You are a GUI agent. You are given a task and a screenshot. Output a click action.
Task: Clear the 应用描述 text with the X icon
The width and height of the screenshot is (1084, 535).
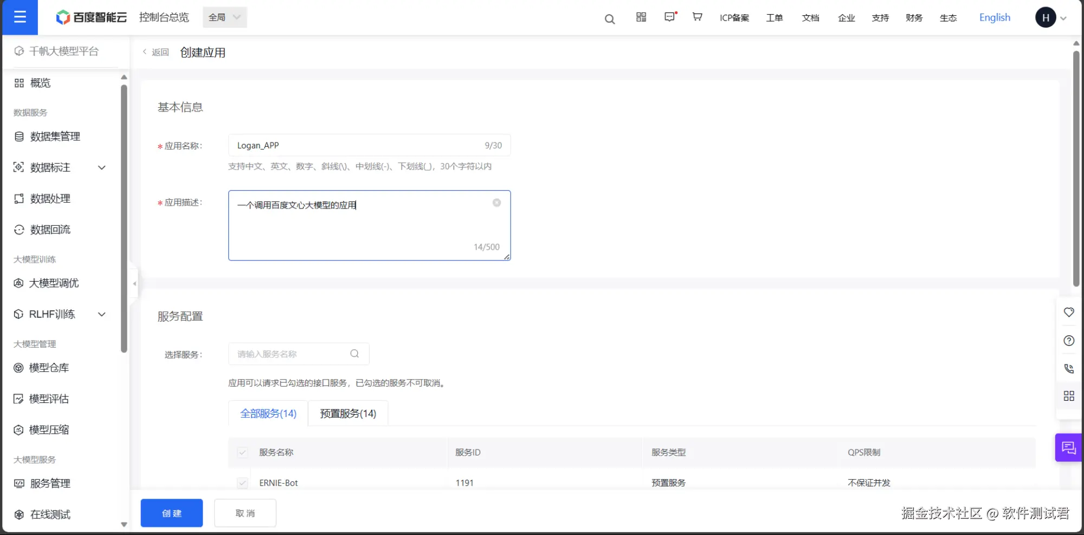496,203
